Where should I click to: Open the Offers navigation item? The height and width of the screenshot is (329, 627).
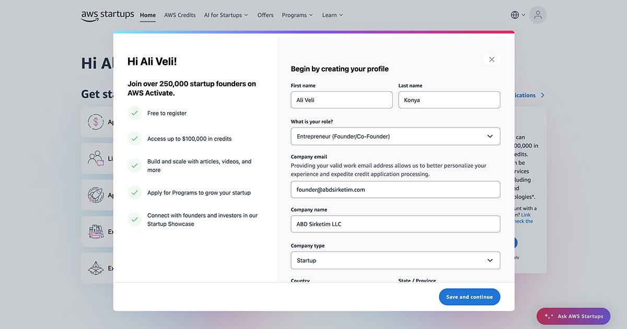265,15
